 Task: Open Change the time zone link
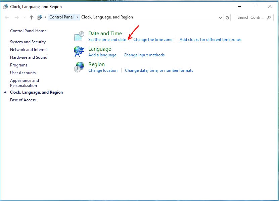coord(153,40)
